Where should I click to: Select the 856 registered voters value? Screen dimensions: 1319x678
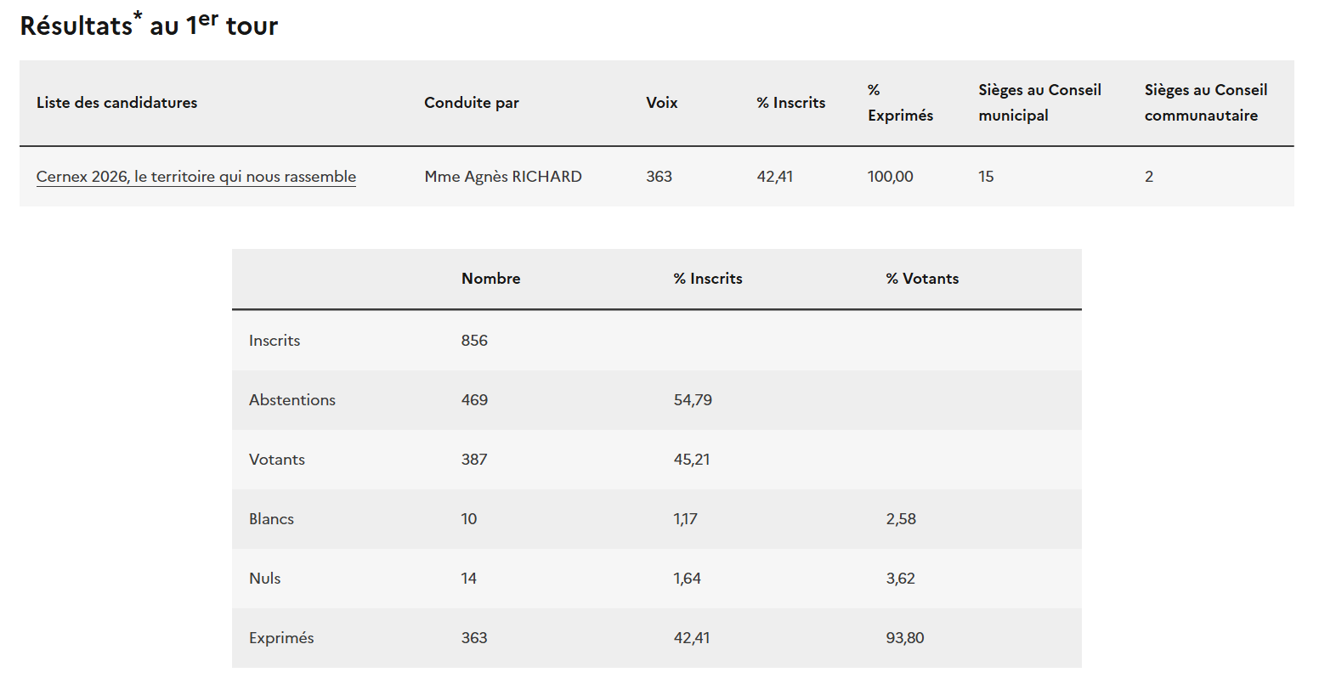(x=474, y=341)
